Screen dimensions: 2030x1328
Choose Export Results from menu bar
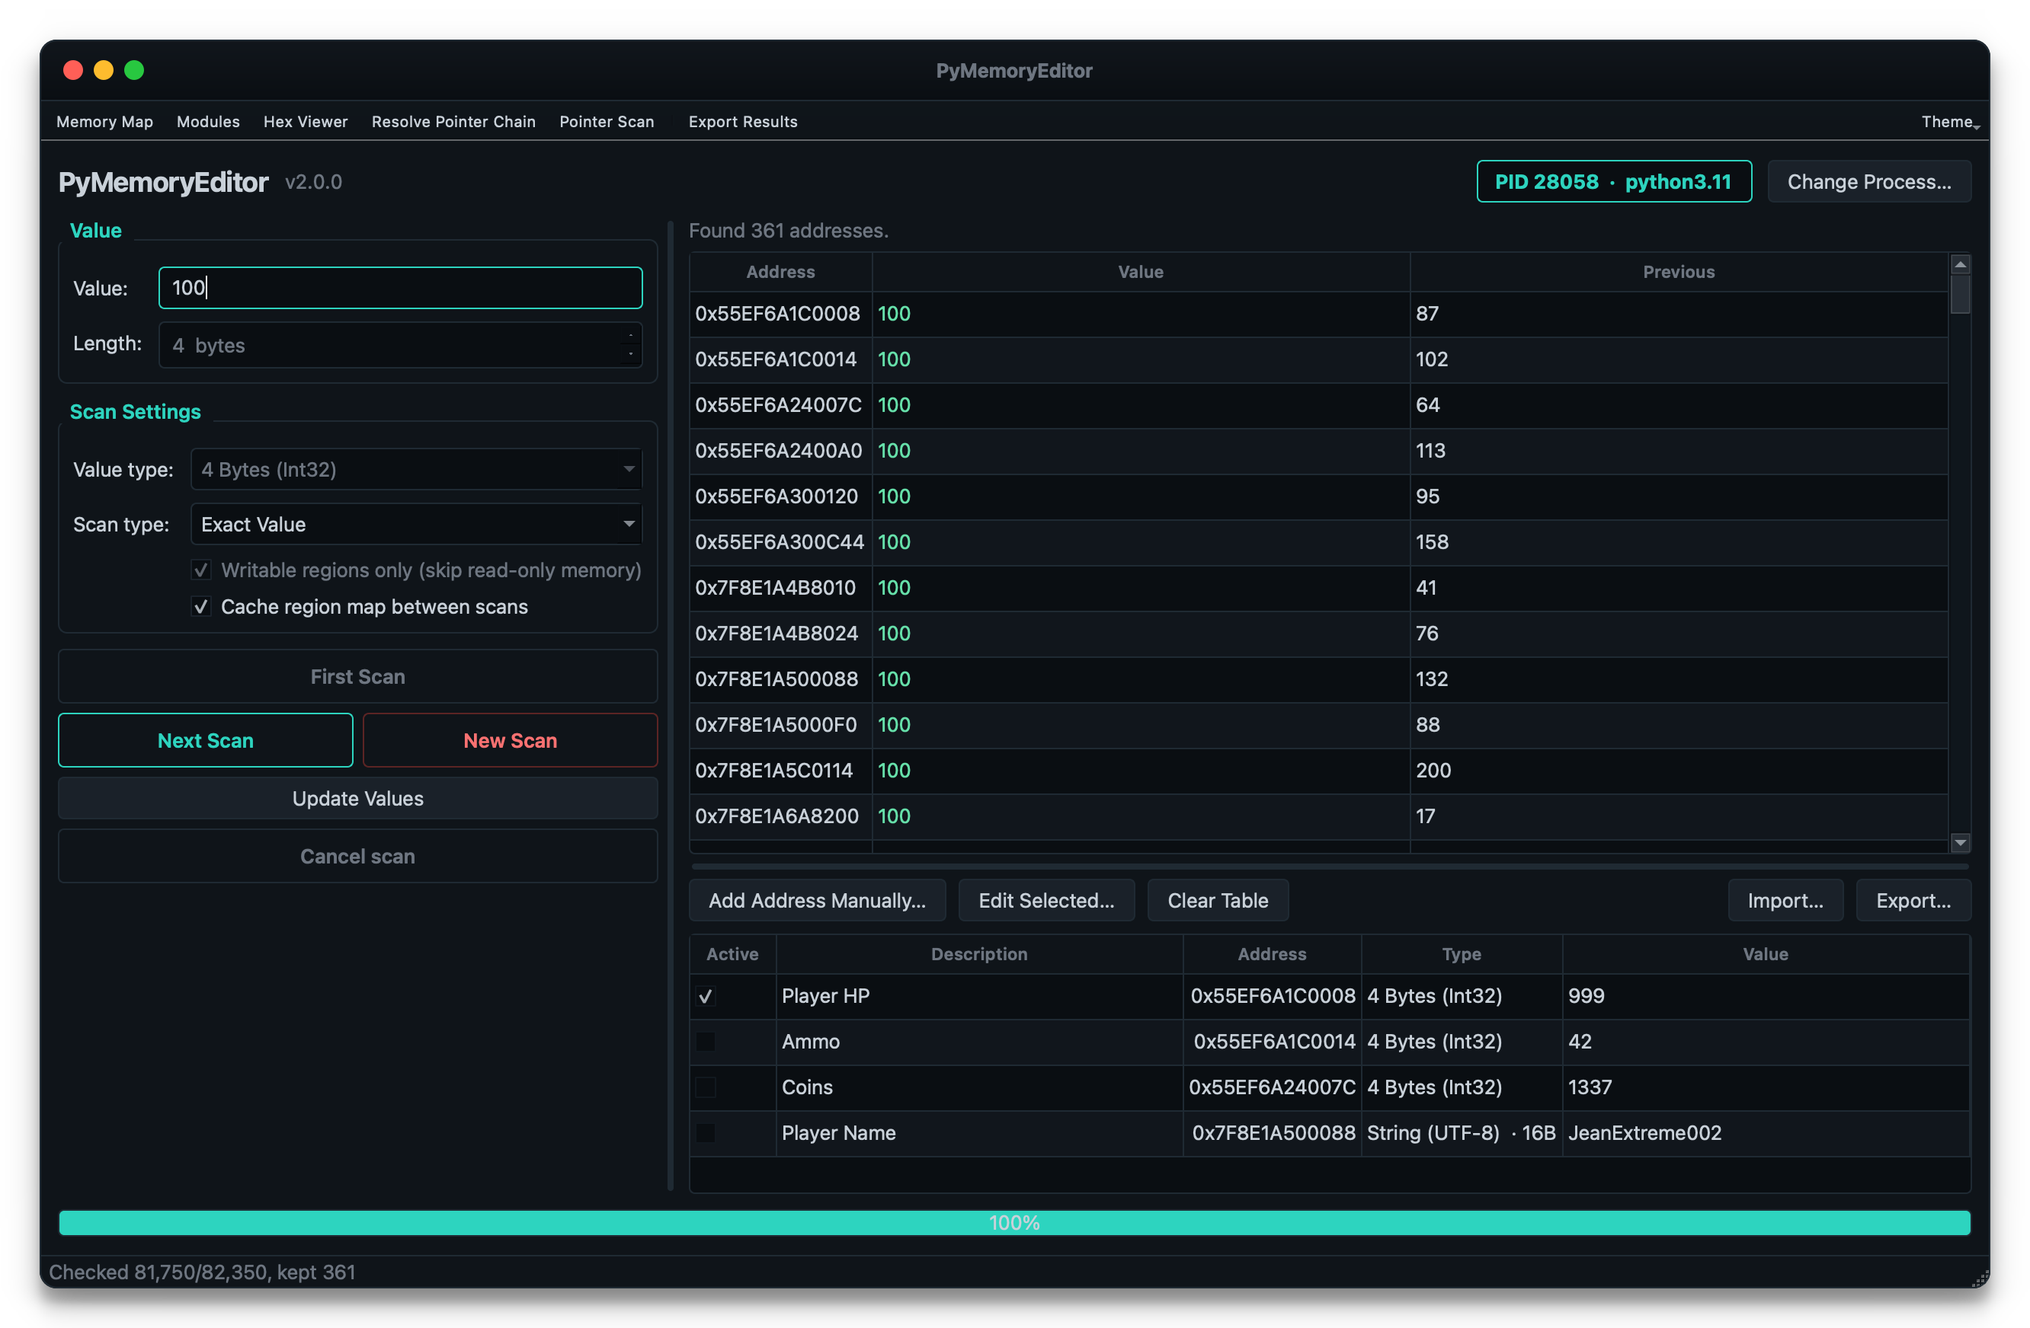743,121
